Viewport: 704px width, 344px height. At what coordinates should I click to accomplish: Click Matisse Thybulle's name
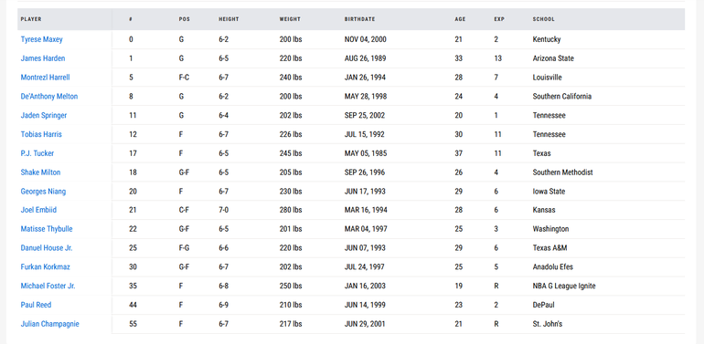click(47, 229)
